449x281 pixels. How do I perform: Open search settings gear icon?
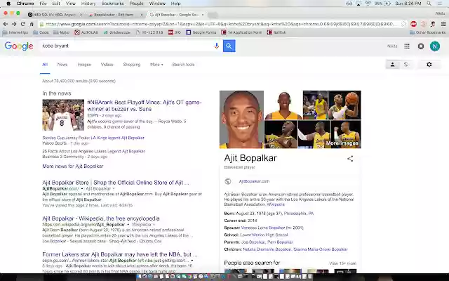[x=429, y=65]
